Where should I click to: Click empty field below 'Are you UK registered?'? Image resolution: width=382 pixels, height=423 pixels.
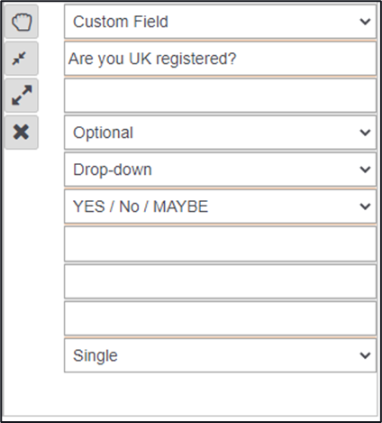point(220,96)
